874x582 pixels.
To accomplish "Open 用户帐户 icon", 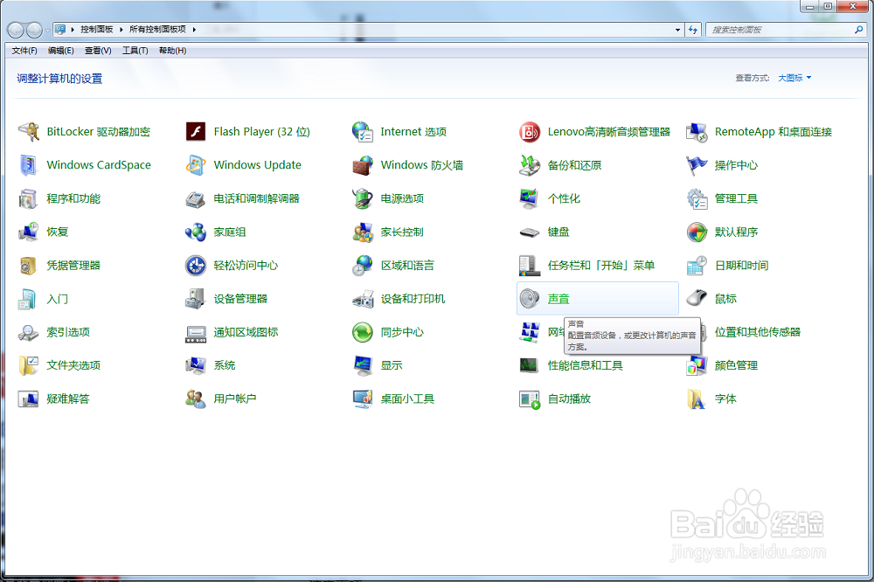I will tap(196, 399).
